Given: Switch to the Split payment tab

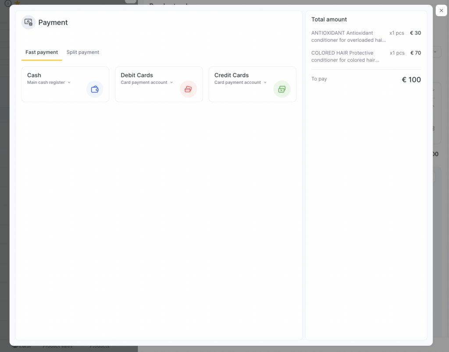Looking at the screenshot, I should click(83, 52).
